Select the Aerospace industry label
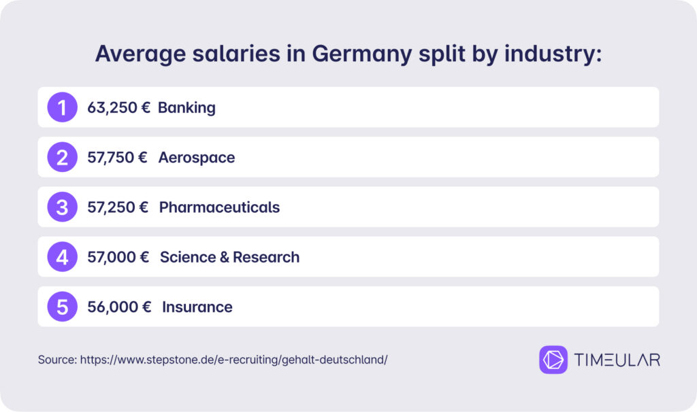The height and width of the screenshot is (412, 697). point(197,158)
